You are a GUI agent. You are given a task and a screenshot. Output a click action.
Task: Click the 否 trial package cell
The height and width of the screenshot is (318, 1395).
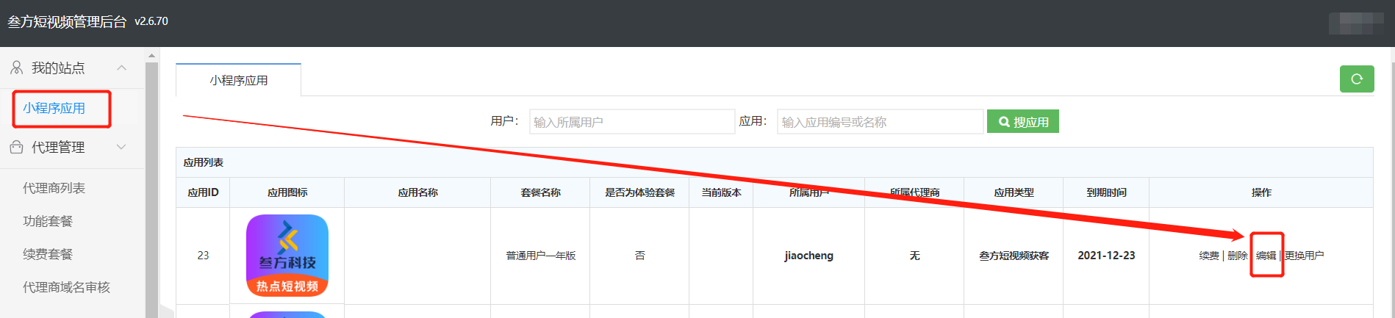tap(639, 256)
